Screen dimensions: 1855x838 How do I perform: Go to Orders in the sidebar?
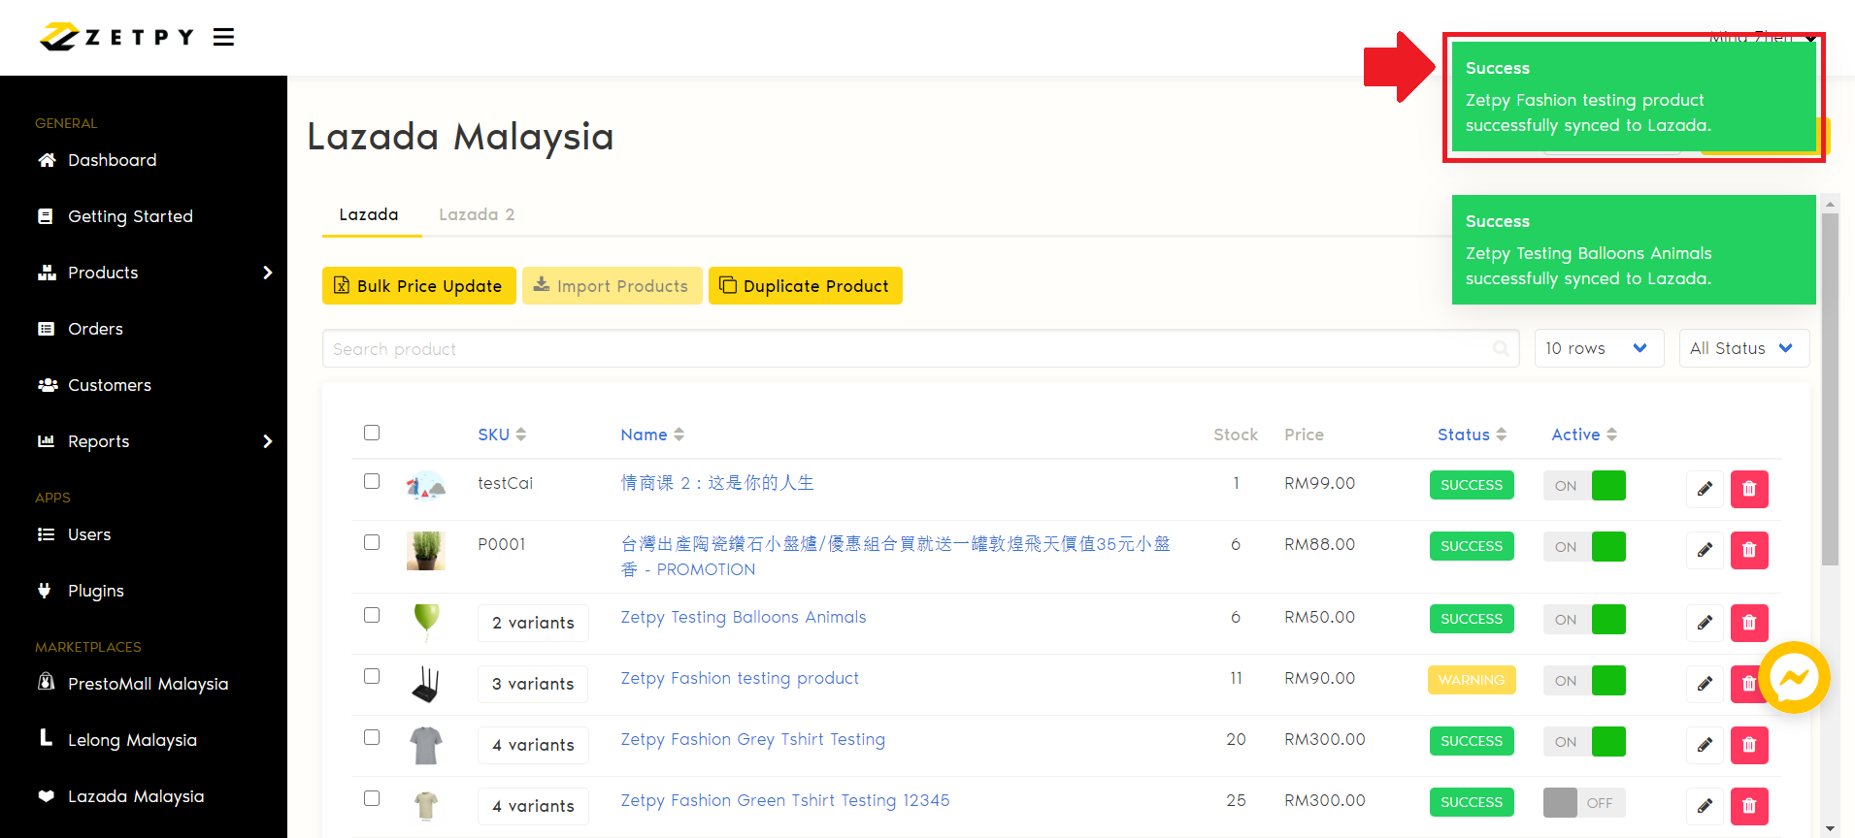pyautogui.click(x=95, y=329)
